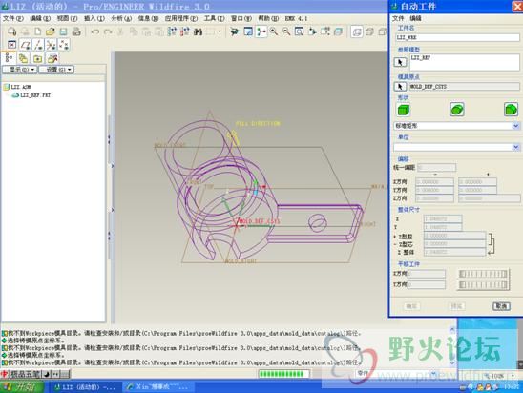
Task: Open 编辑 menu in 自动工件 dialog
Action: click(415, 18)
